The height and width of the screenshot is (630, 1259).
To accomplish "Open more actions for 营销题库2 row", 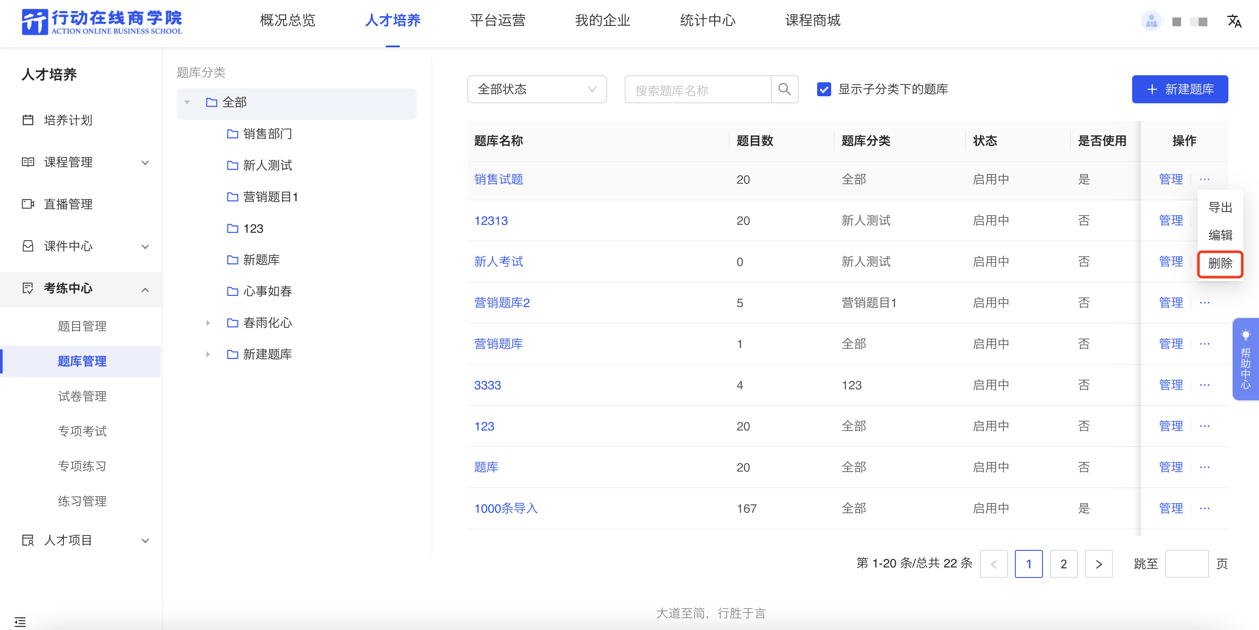I will coord(1204,303).
